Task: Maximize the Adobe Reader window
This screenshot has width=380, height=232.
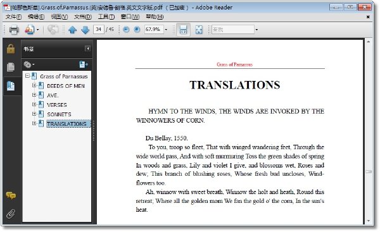Action: click(x=350, y=7)
